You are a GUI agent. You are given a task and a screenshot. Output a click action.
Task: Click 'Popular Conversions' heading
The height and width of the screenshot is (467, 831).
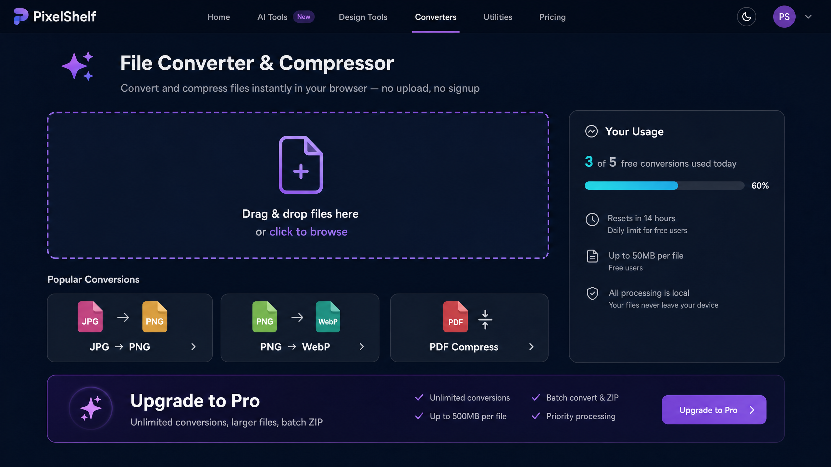(93, 279)
